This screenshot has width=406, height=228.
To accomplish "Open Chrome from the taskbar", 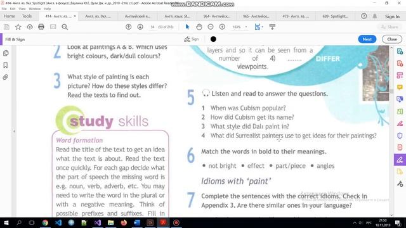I will (x=45, y=223).
